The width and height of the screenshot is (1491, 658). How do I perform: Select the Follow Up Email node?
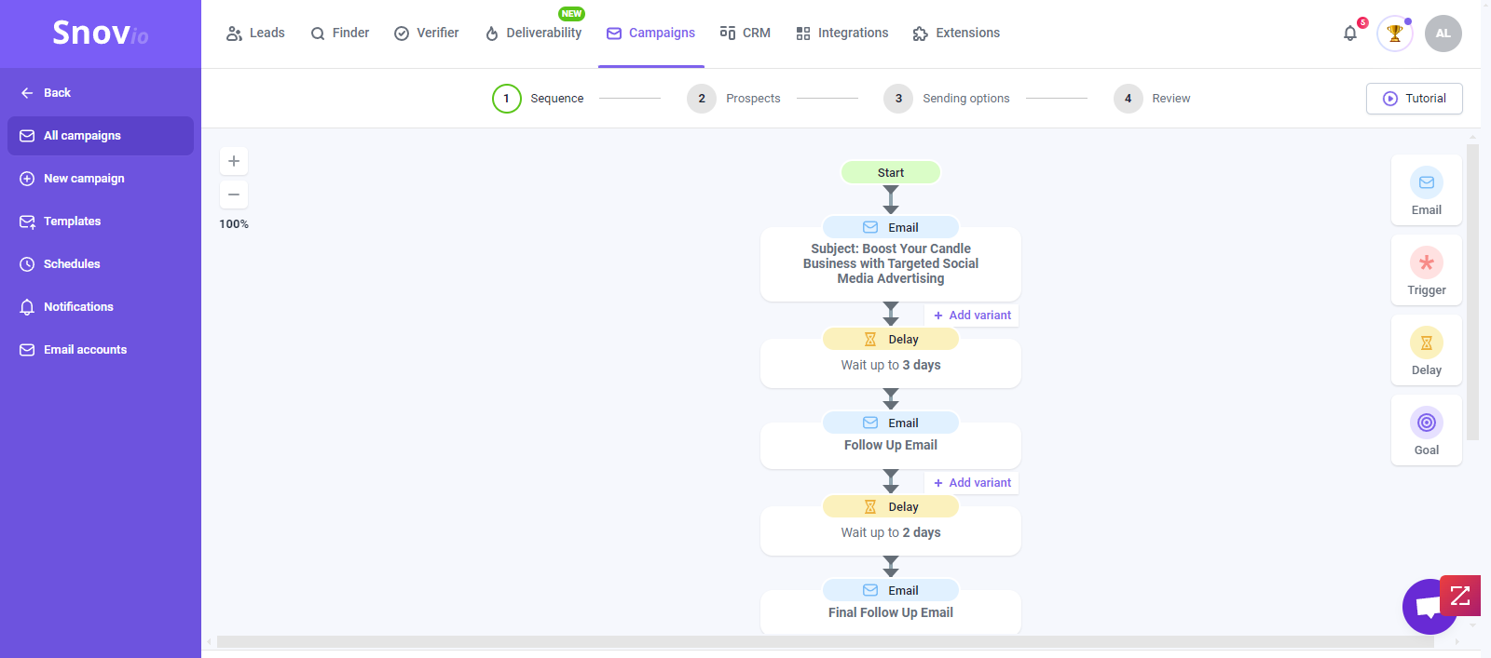[890, 445]
